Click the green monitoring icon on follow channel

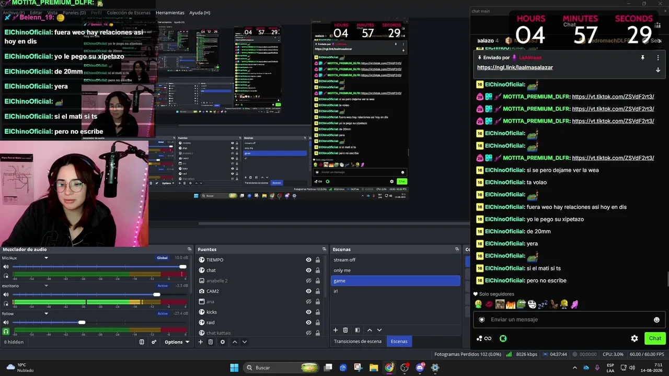(6, 331)
